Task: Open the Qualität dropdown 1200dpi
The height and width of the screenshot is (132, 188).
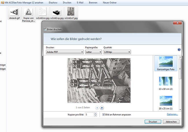Action: point(117,52)
